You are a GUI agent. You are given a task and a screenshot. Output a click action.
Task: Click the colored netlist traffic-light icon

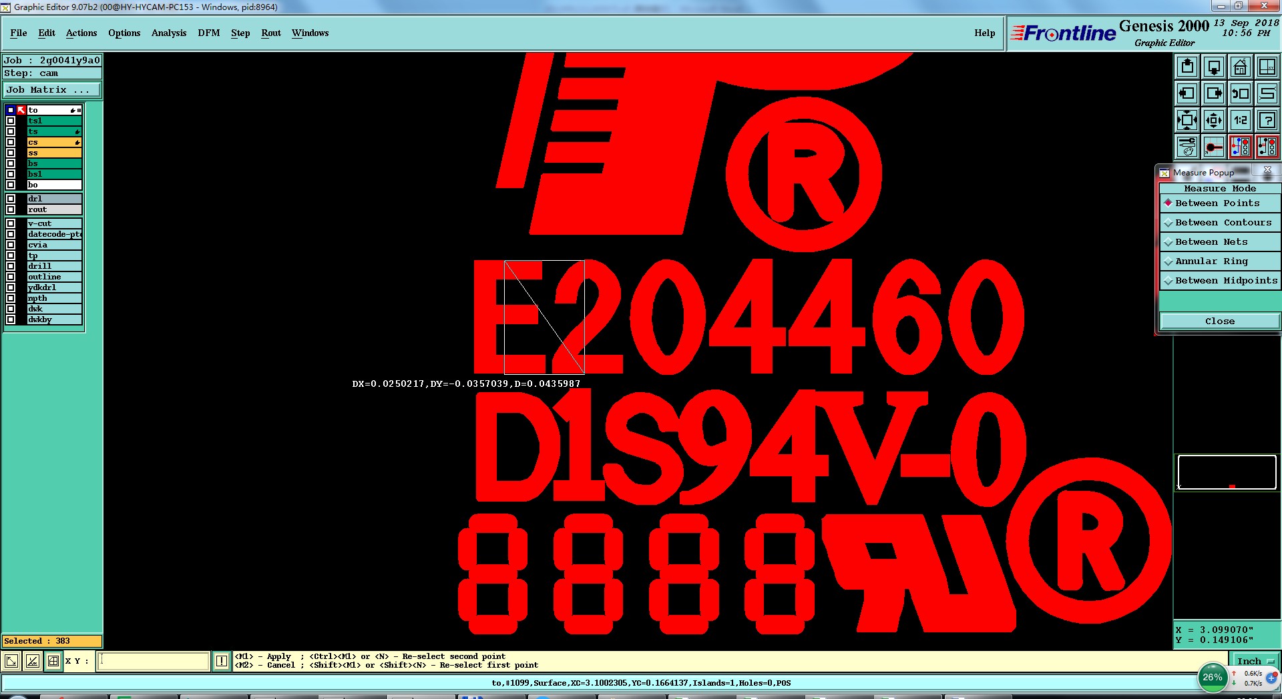point(1241,147)
